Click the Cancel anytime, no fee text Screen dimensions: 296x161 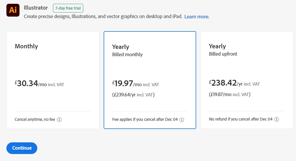pos(35,119)
